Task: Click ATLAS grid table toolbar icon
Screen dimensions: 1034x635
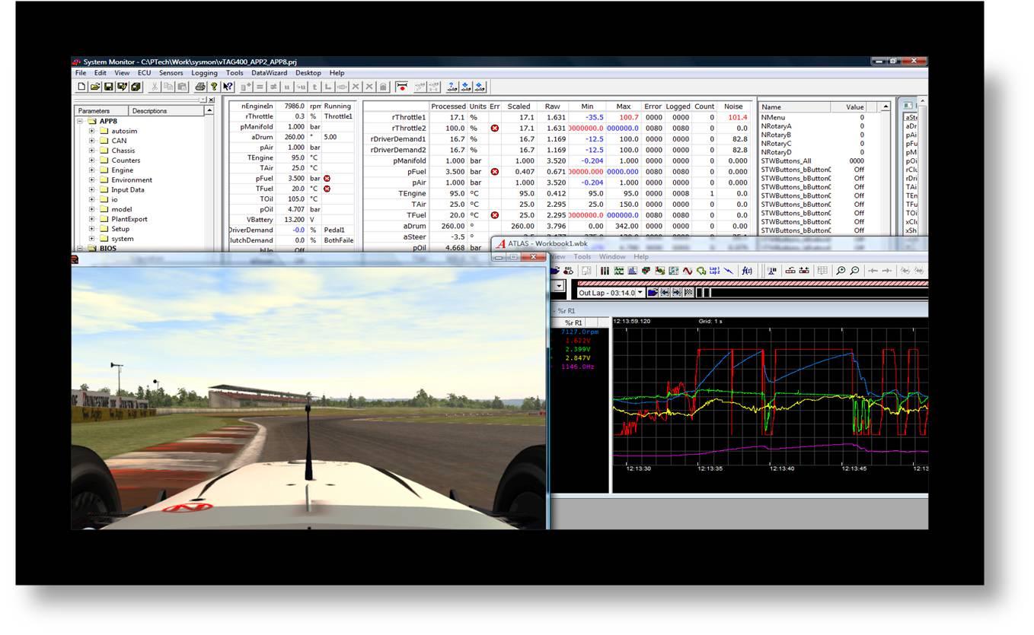Action: click(822, 271)
